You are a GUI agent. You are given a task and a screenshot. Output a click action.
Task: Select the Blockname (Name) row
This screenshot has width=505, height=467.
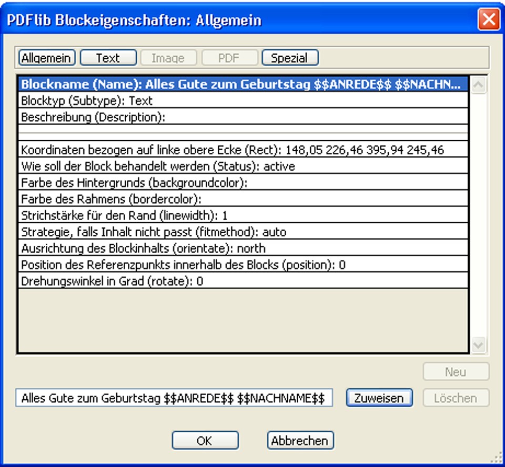coord(243,84)
